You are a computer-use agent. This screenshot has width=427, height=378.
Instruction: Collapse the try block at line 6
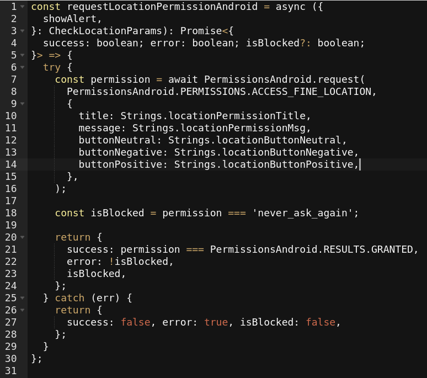pos(22,67)
